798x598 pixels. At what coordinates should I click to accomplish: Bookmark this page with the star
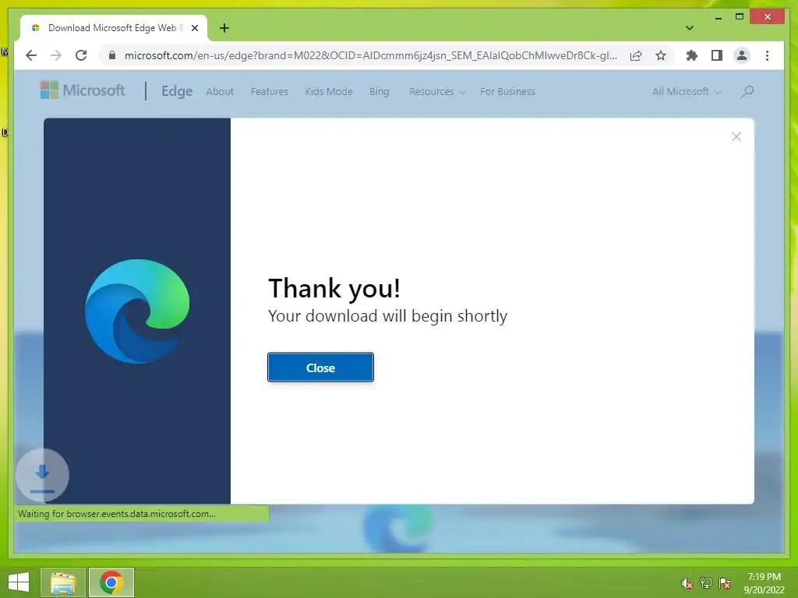[x=661, y=55]
